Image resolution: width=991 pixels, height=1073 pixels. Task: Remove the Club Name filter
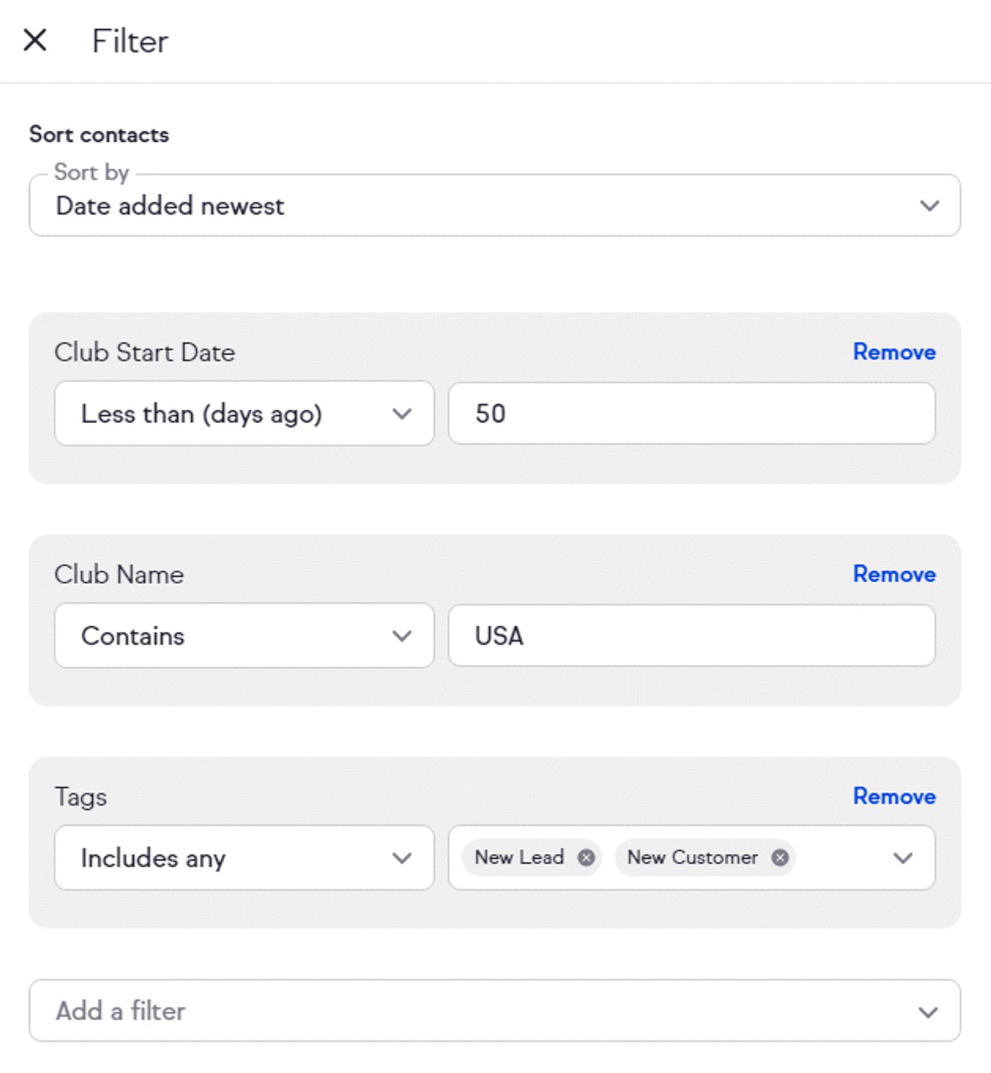(x=894, y=574)
